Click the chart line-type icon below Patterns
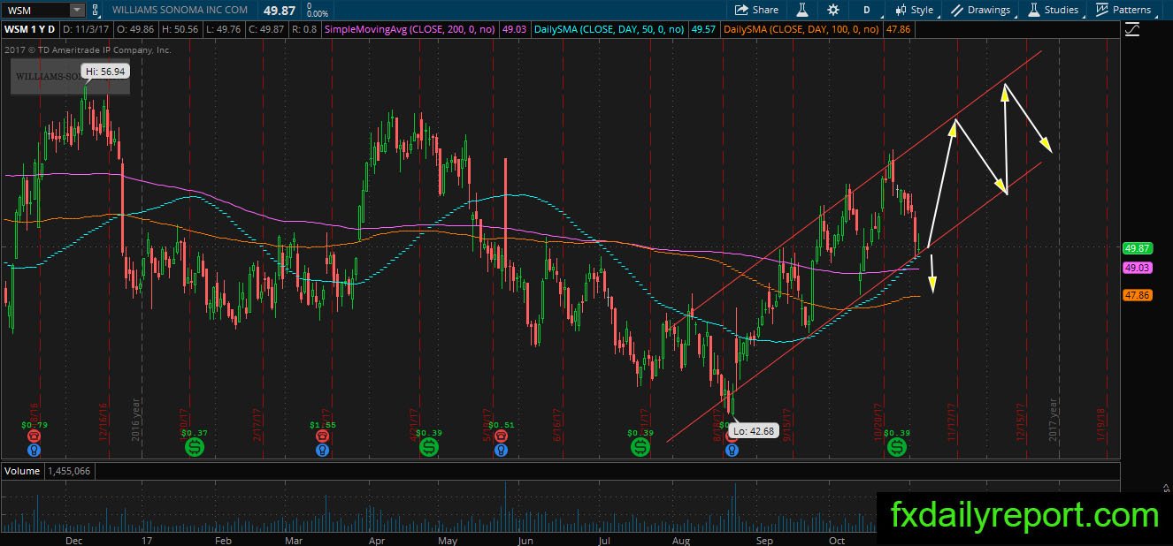The height and width of the screenshot is (546, 1173). coord(1132,30)
